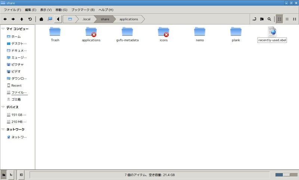The height and width of the screenshot is (180, 299).
Task: Select the icons folder
Action: 164,34
